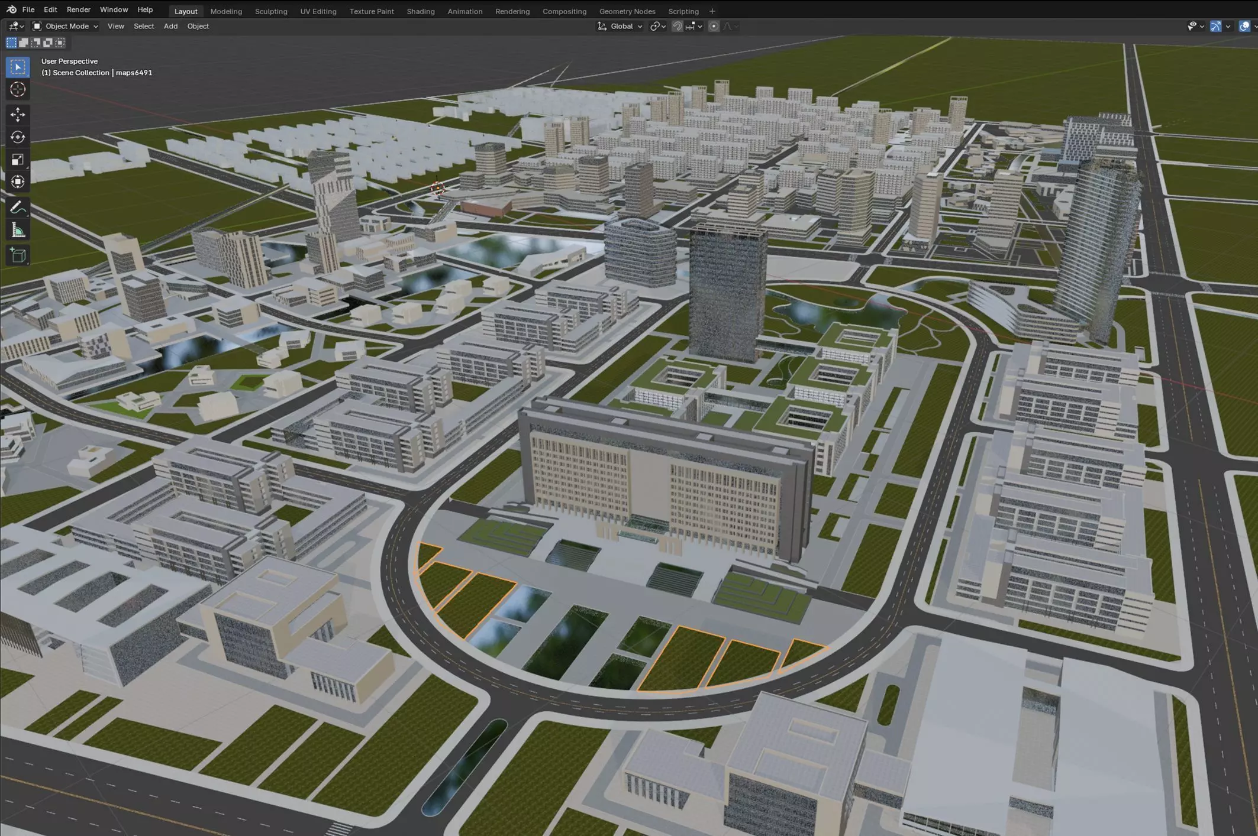Toggle the snapping magnet
The width and height of the screenshot is (1258, 836).
[x=678, y=26]
